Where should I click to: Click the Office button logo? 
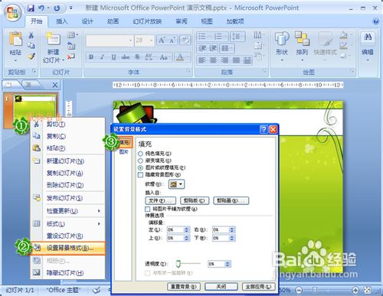click(x=13, y=12)
